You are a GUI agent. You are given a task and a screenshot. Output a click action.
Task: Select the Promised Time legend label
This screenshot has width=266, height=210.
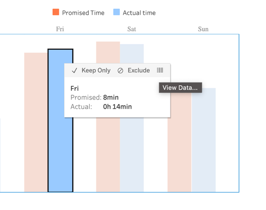click(83, 13)
